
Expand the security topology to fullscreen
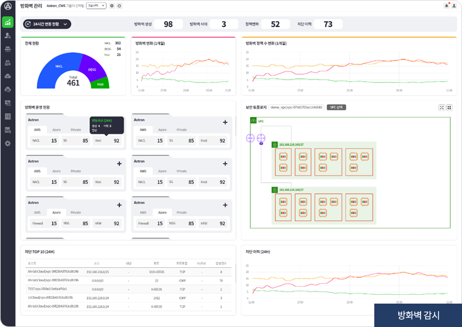[x=442, y=108]
